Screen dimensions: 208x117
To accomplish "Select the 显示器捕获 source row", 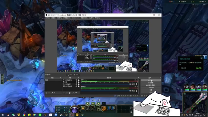I will click(71, 86).
